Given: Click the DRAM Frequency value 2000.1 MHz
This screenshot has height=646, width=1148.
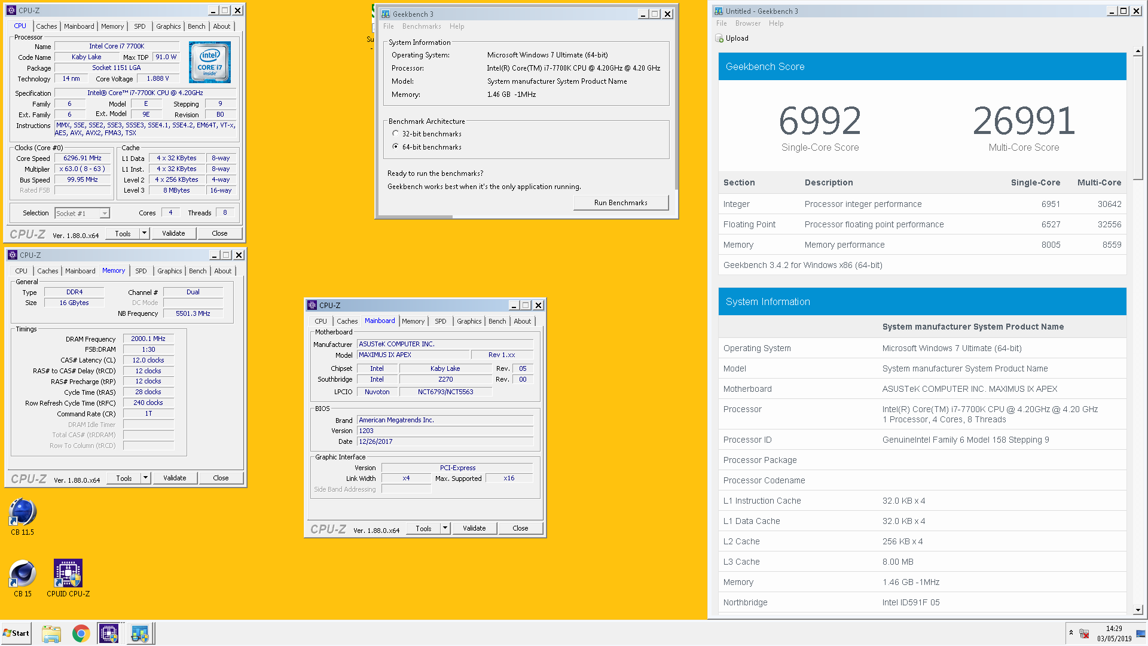Looking at the screenshot, I should pos(148,339).
